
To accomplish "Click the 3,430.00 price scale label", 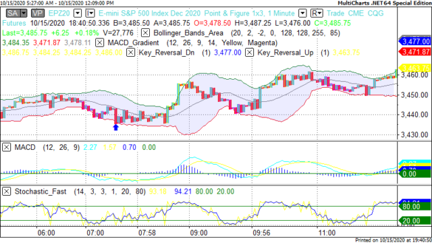I will pyautogui.click(x=414, y=135).
